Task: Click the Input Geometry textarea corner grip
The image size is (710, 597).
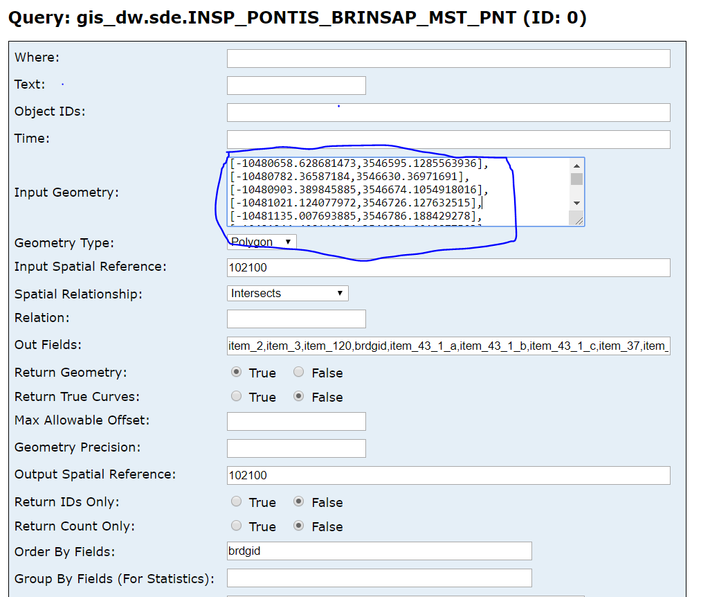Action: pyautogui.click(x=577, y=220)
